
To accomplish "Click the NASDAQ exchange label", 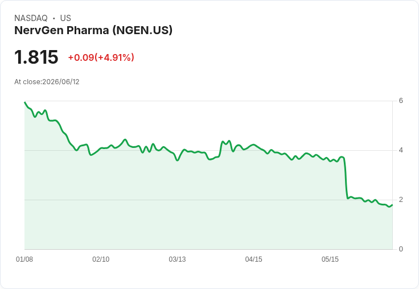I will coord(31,18).
